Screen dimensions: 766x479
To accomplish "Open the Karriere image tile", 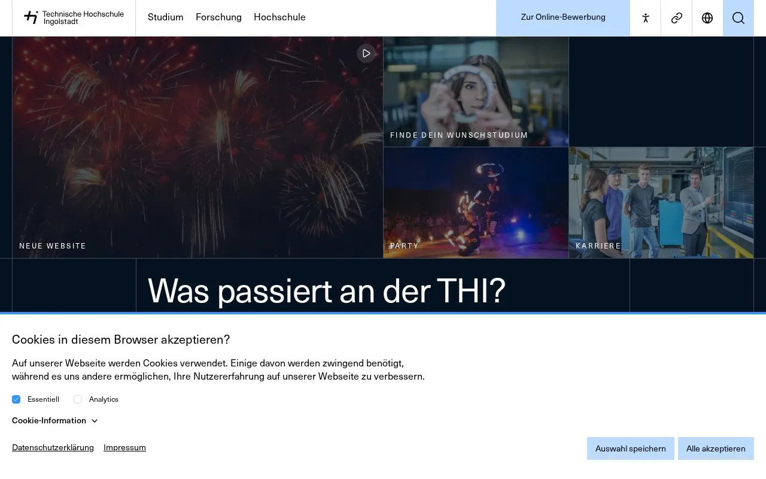I will click(661, 203).
